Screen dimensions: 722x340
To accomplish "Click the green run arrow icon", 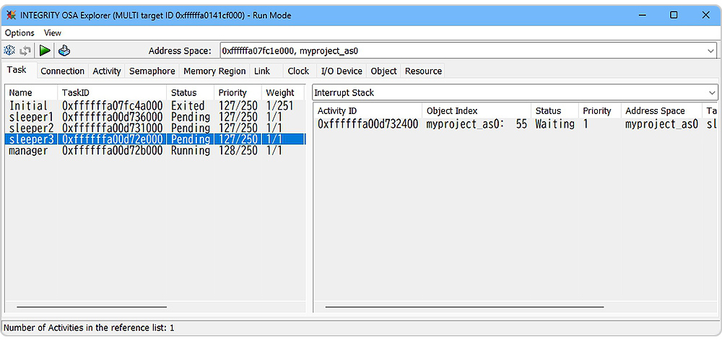I will (x=45, y=51).
